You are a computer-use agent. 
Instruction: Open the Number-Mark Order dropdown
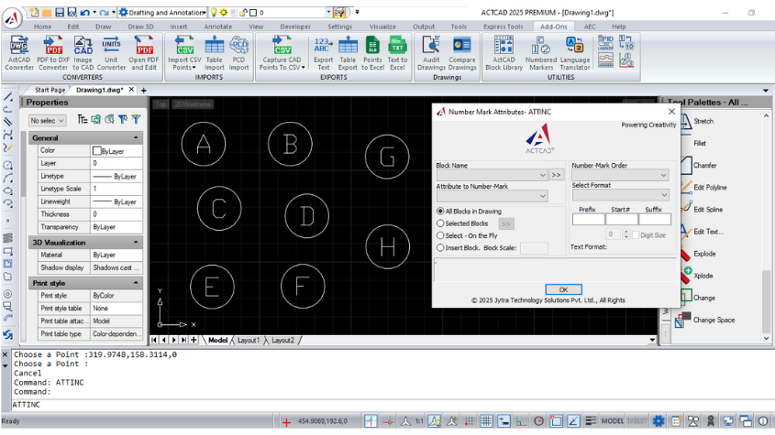(x=620, y=175)
